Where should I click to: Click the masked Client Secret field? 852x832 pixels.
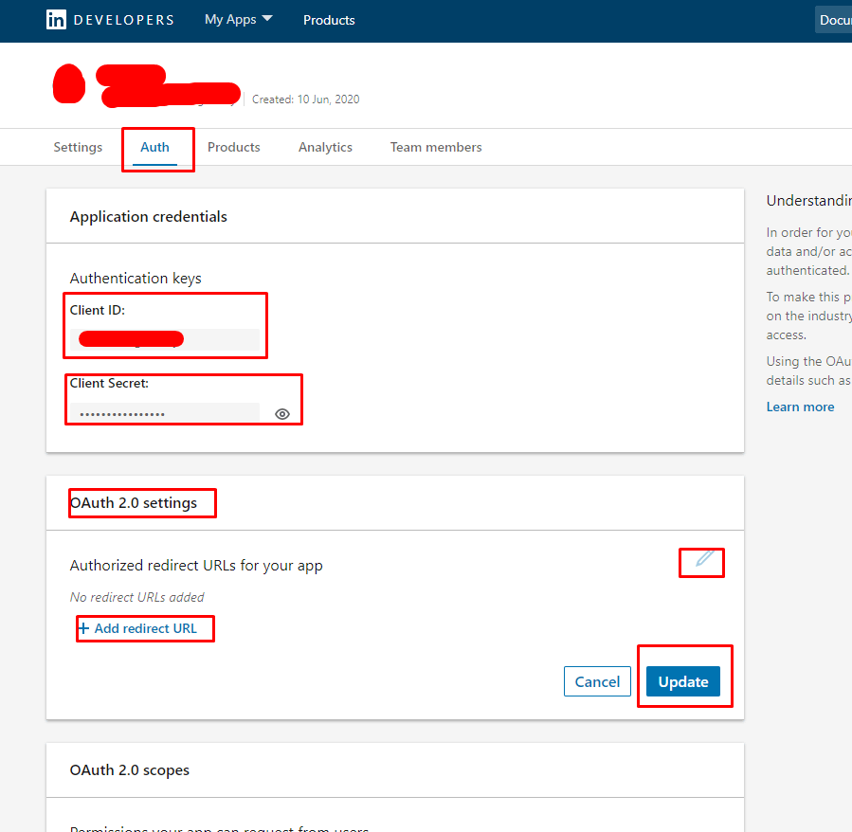tap(165, 413)
